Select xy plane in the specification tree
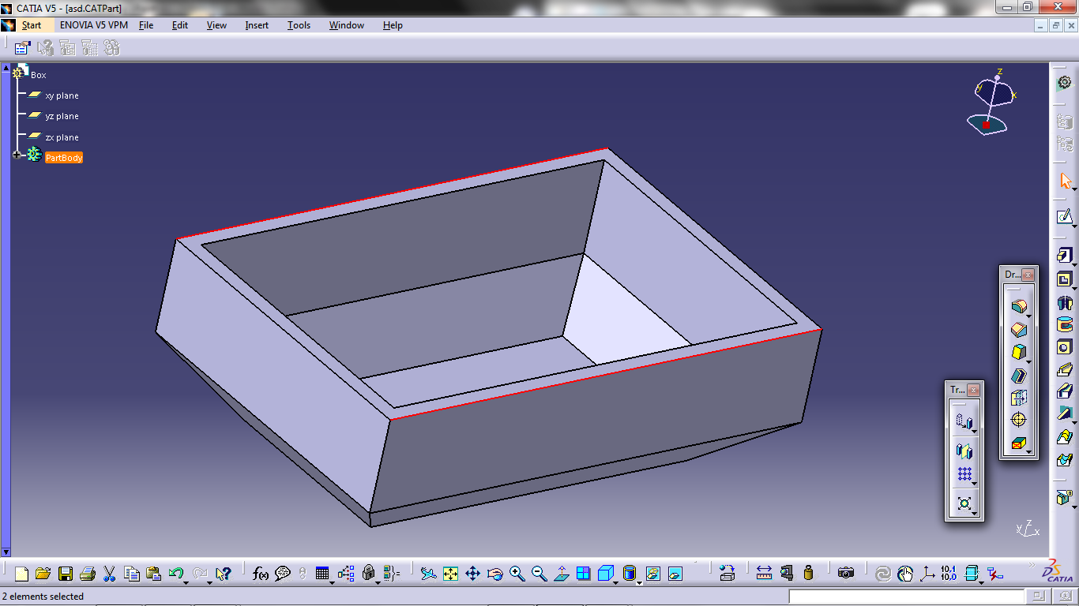 point(62,95)
